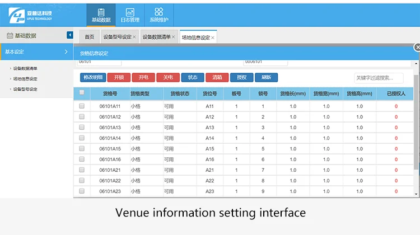The height and width of the screenshot is (235, 420).
Task: Click the blue 刷新 refresh button
Action: [x=266, y=78]
